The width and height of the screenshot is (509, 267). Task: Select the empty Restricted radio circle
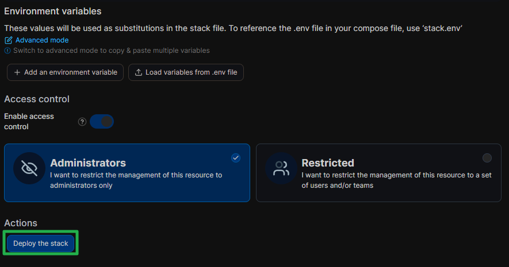tap(487, 158)
